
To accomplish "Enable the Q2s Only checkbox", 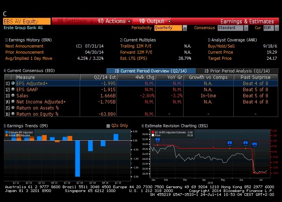I will point(108,126).
